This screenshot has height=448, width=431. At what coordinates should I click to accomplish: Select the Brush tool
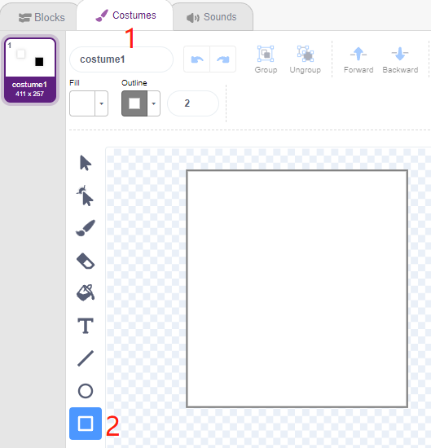(86, 228)
